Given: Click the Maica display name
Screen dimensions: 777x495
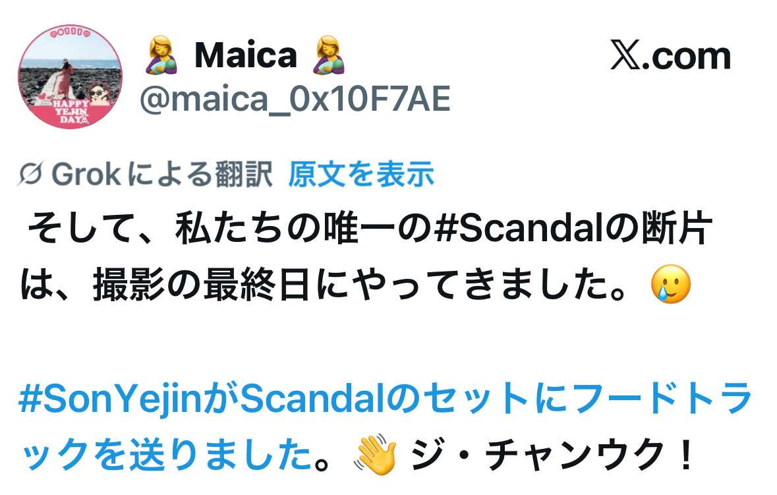Looking at the screenshot, I should pyautogui.click(x=246, y=55).
